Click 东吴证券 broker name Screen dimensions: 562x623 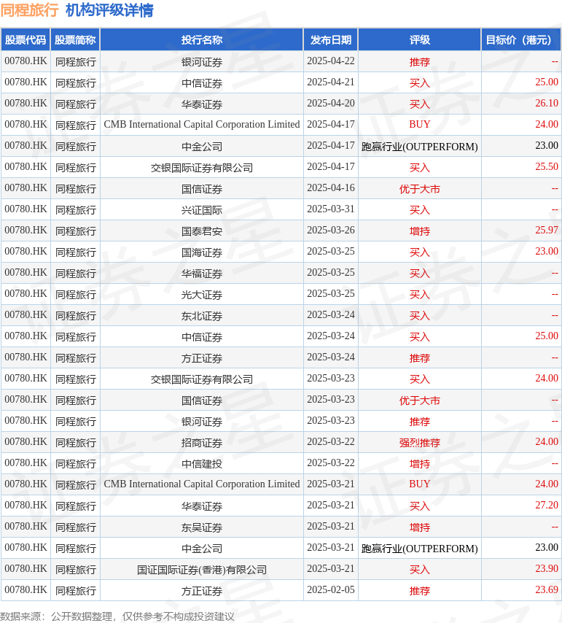pyautogui.click(x=202, y=527)
